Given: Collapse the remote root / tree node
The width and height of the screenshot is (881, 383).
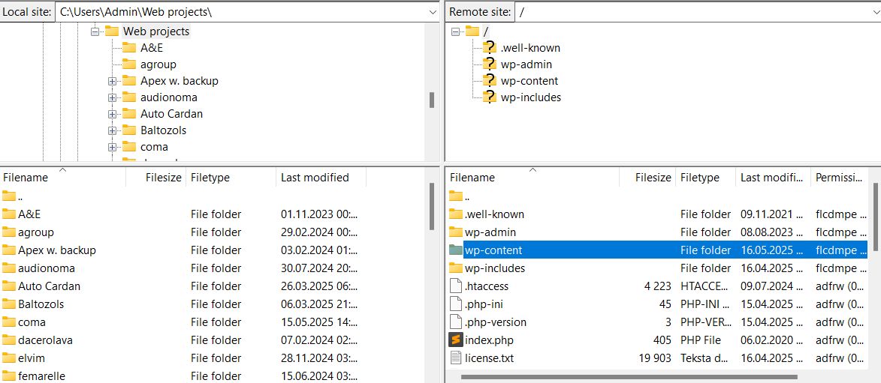Looking at the screenshot, I should (456, 31).
